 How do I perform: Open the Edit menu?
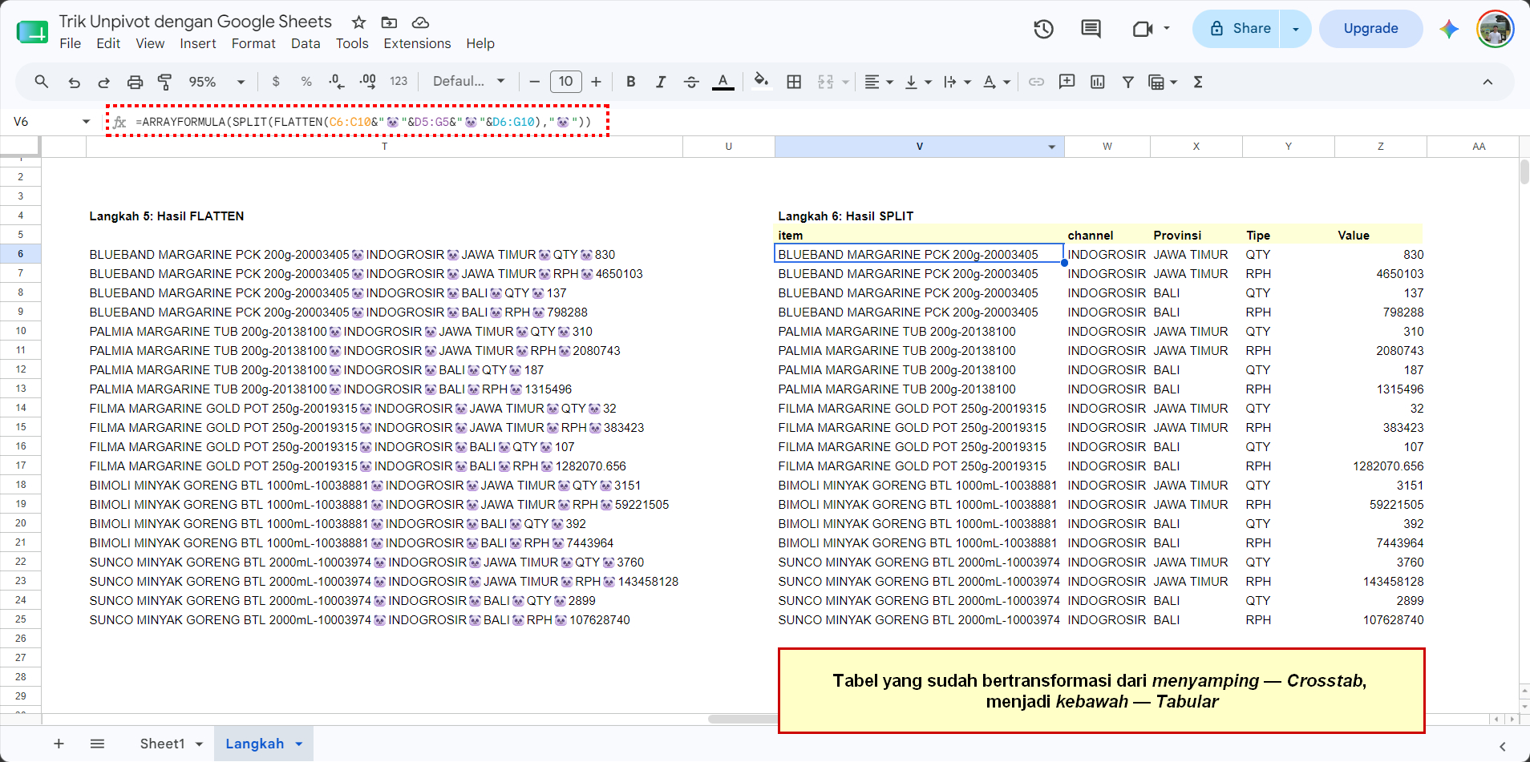(x=108, y=43)
